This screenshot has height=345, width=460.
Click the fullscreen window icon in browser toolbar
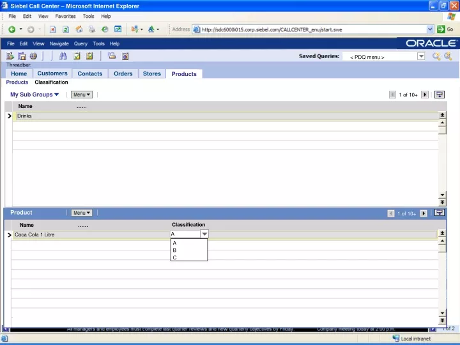118,29
